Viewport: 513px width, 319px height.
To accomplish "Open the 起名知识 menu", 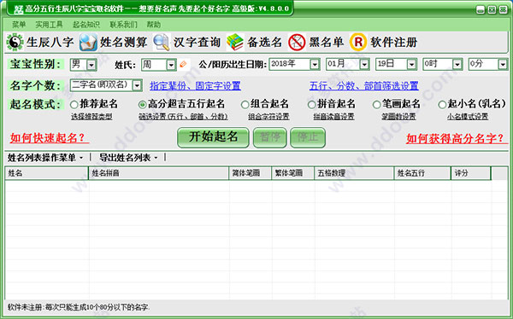I will point(86,25).
